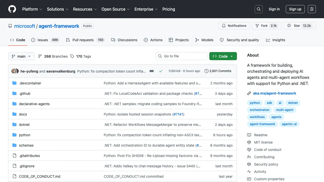Click the link icon beside aka.ms/agent-framework
The width and height of the screenshot is (324, 182).
coord(249,93)
